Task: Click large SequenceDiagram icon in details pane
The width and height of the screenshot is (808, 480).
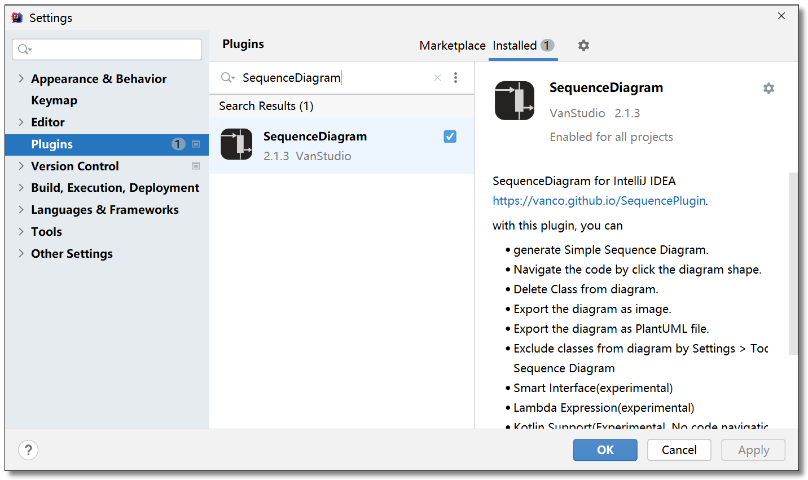Action: coord(515,100)
